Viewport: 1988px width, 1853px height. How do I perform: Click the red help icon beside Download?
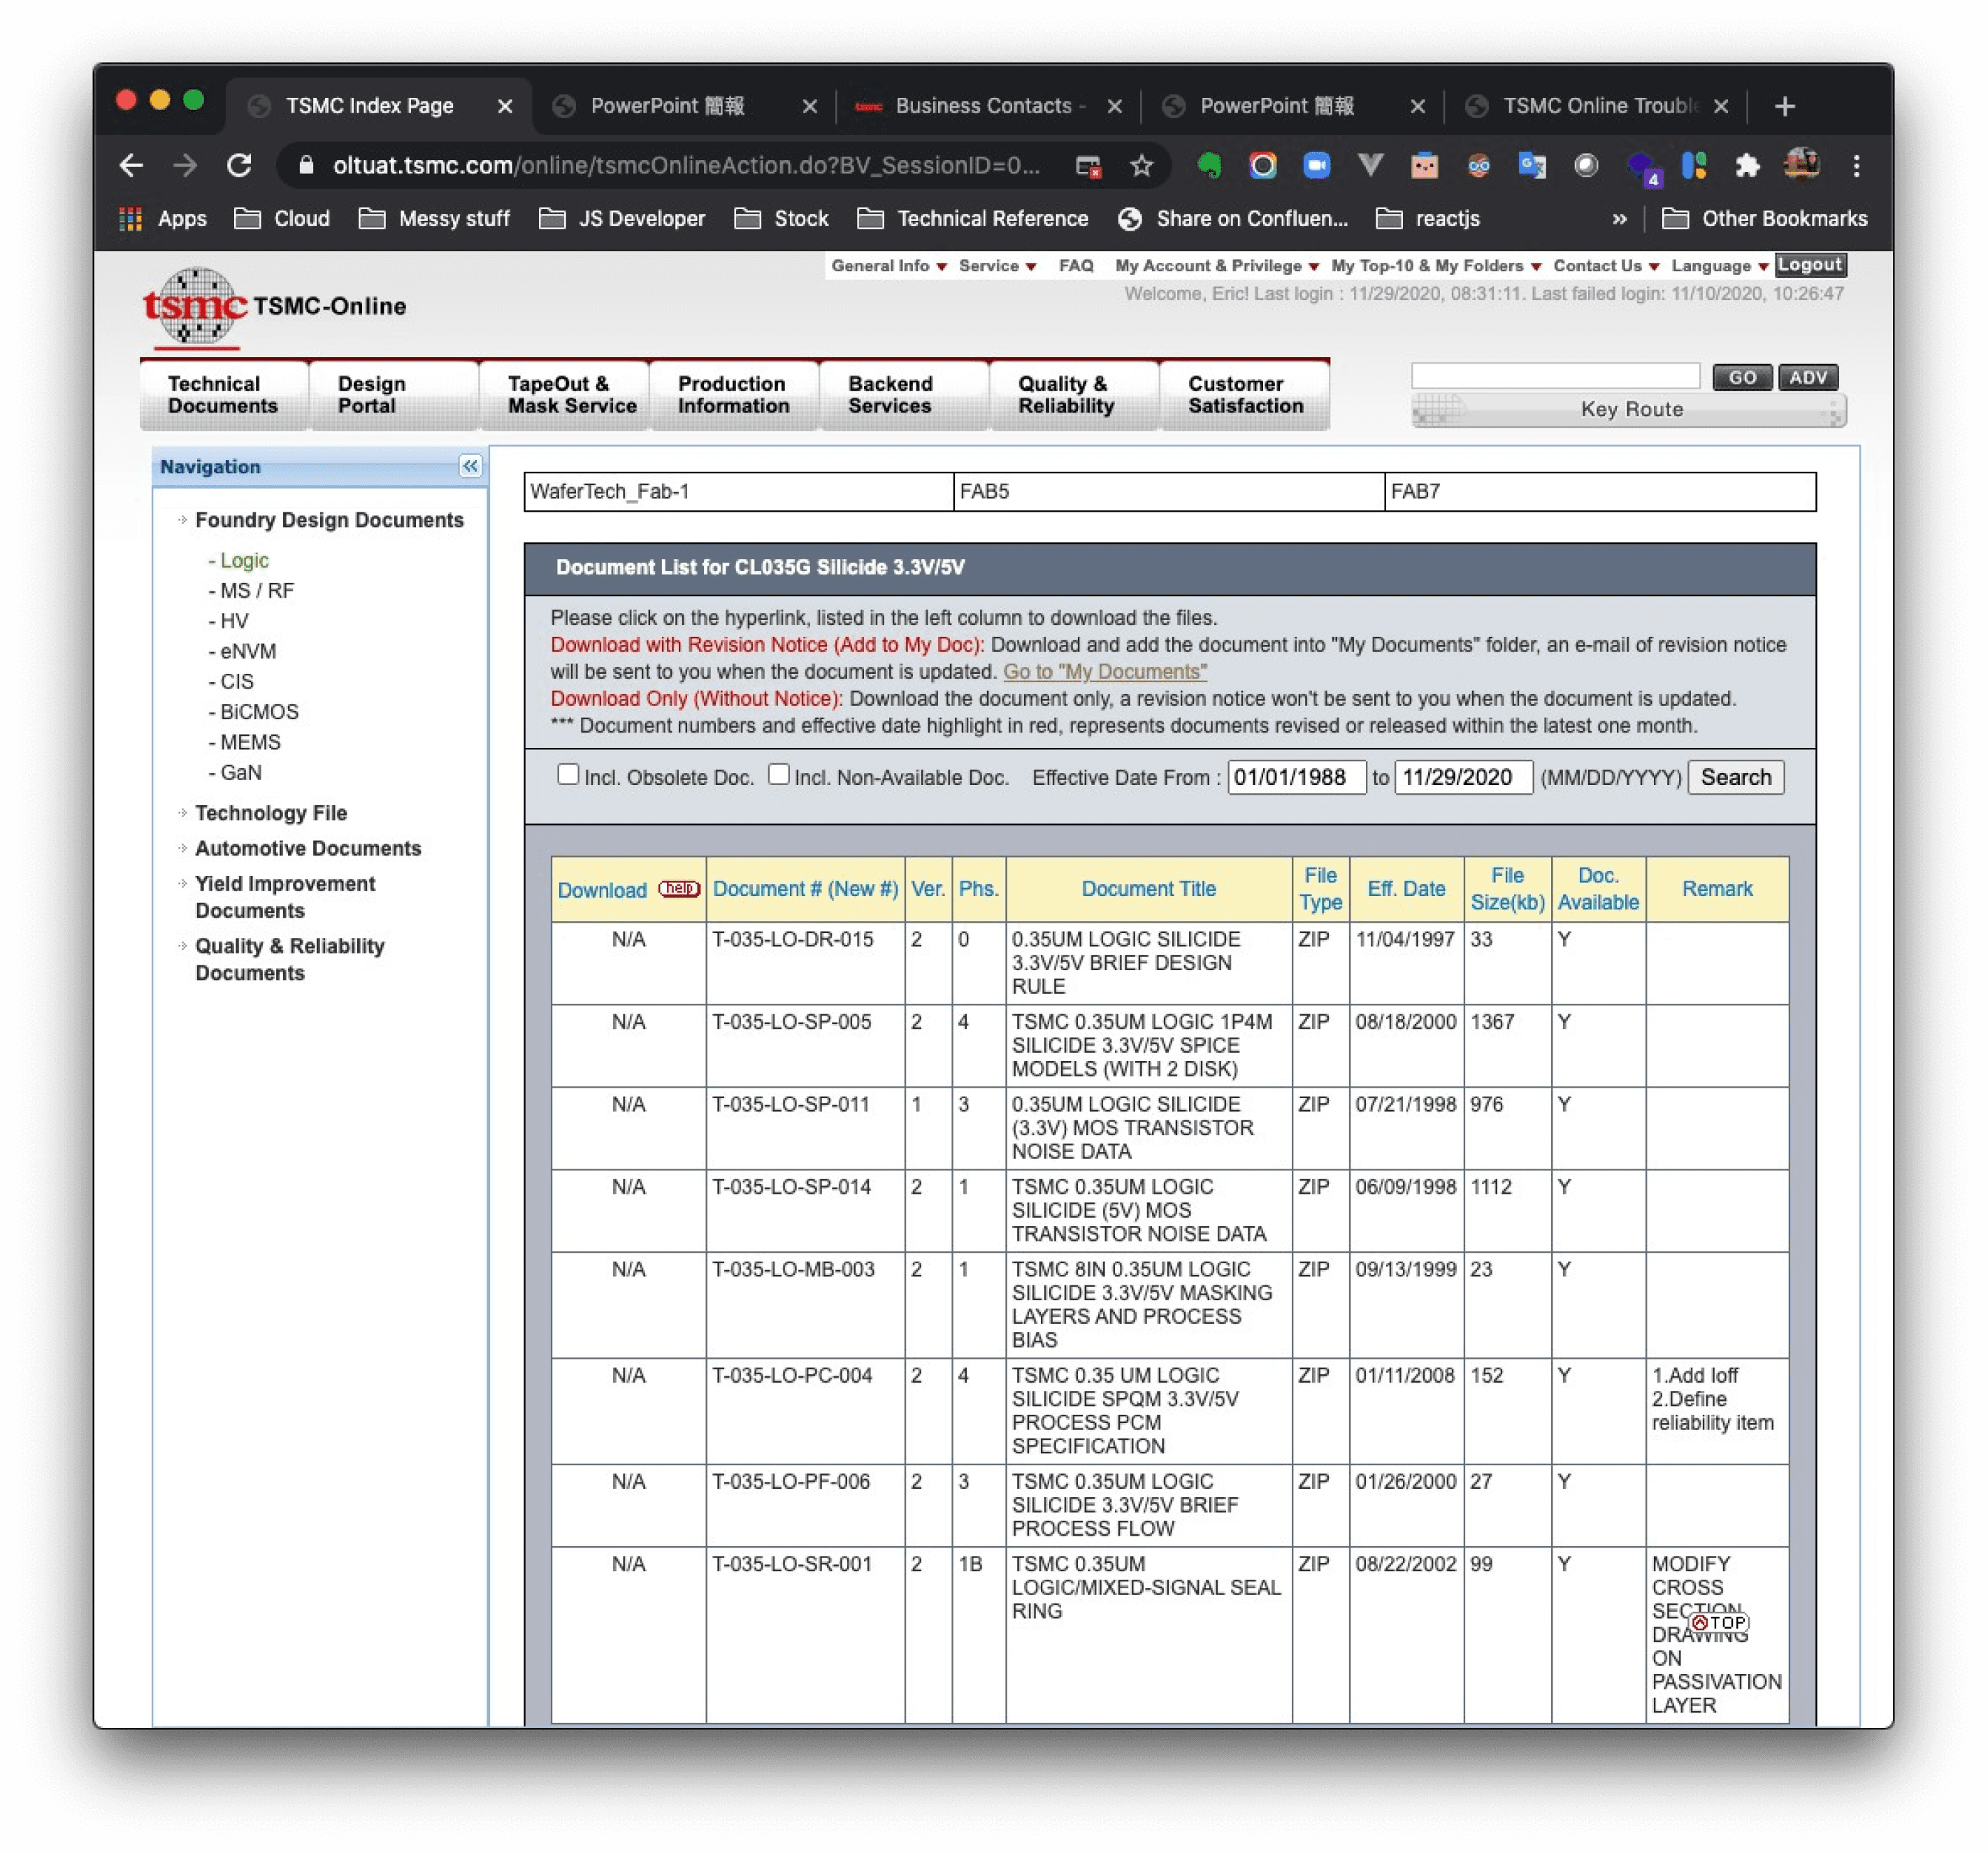point(679,888)
